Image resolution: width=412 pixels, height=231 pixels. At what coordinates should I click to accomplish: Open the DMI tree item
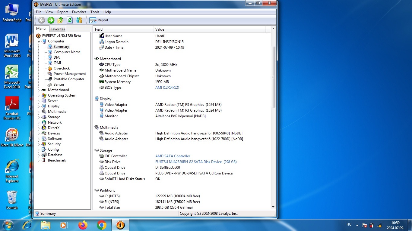pyautogui.click(x=57, y=57)
